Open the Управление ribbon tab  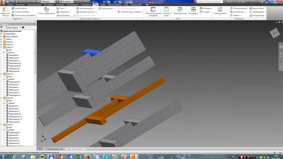[86, 5]
